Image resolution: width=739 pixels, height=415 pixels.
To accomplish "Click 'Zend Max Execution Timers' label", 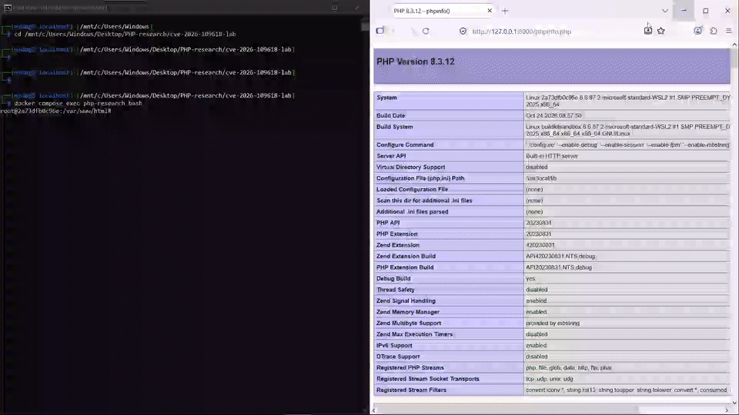I will 414,334.
